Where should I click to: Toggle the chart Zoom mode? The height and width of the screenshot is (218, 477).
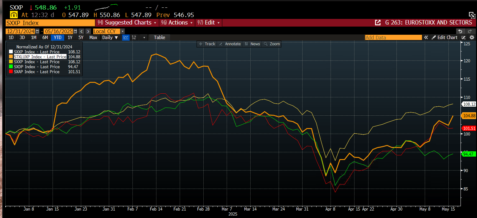click(272, 44)
